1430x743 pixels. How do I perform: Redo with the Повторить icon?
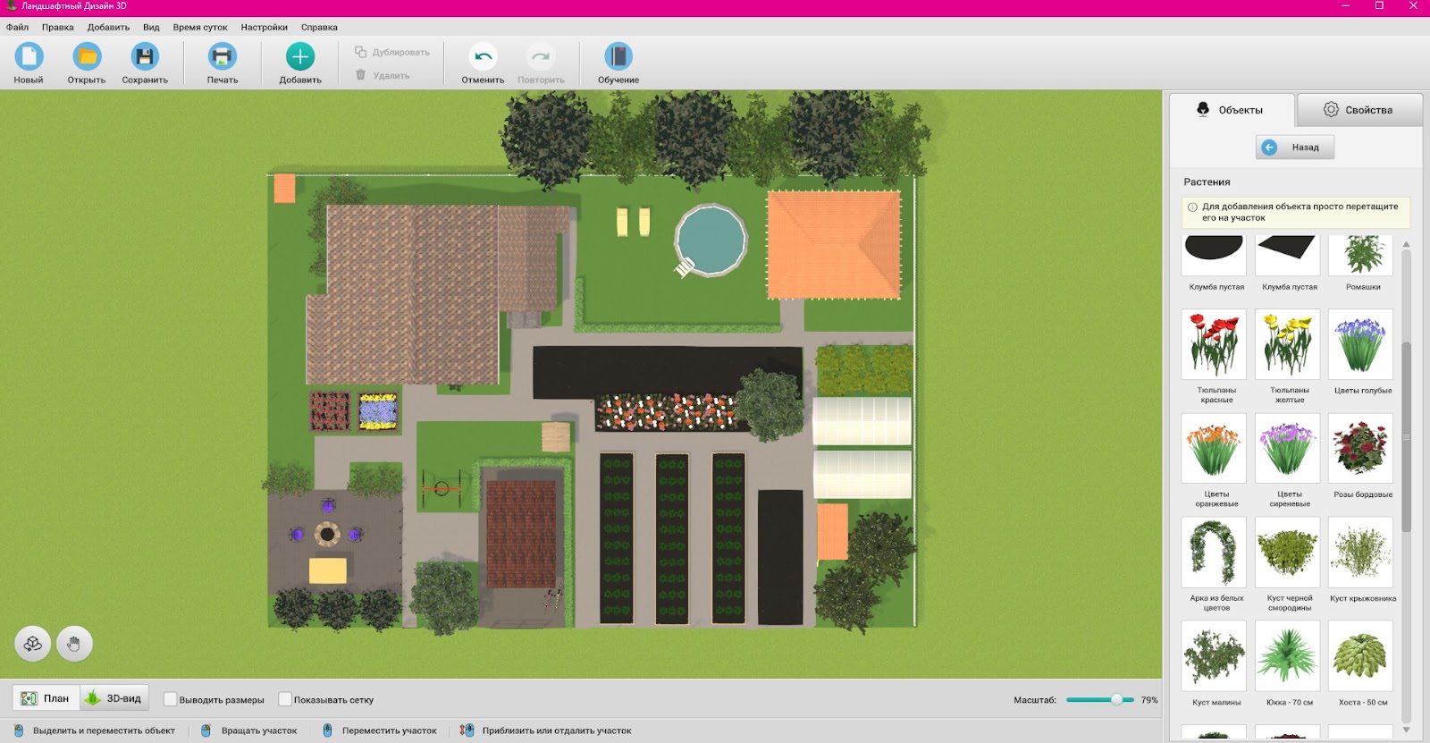[x=541, y=57]
